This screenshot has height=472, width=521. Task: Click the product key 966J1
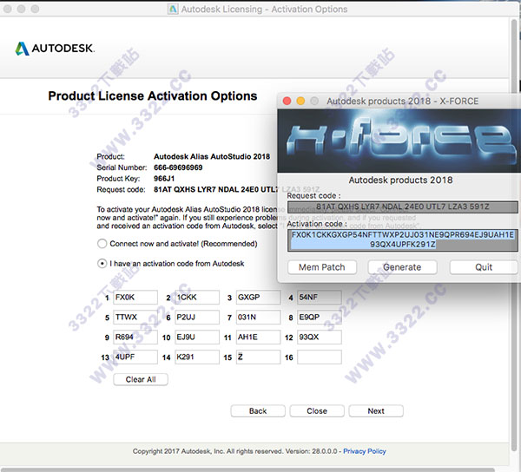click(164, 179)
